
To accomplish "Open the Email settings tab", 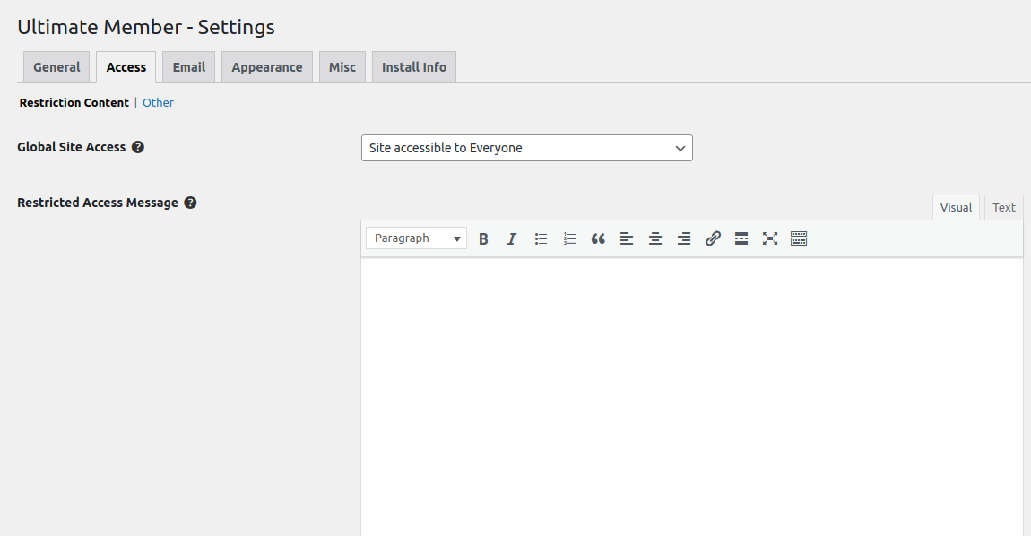I will (x=188, y=67).
